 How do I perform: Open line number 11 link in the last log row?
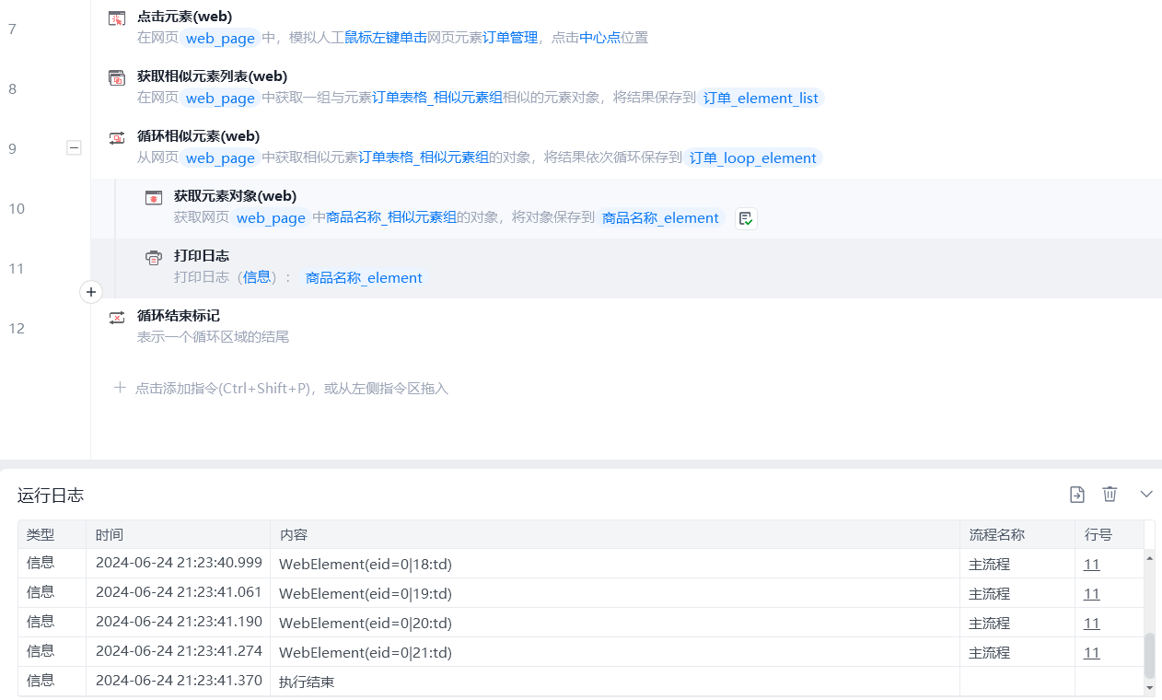[x=1091, y=653]
